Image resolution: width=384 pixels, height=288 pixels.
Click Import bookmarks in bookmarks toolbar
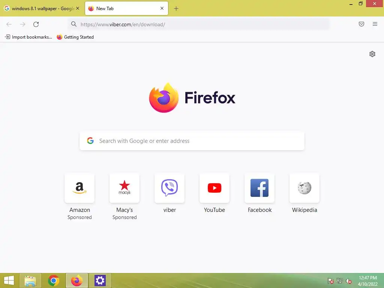(28, 37)
